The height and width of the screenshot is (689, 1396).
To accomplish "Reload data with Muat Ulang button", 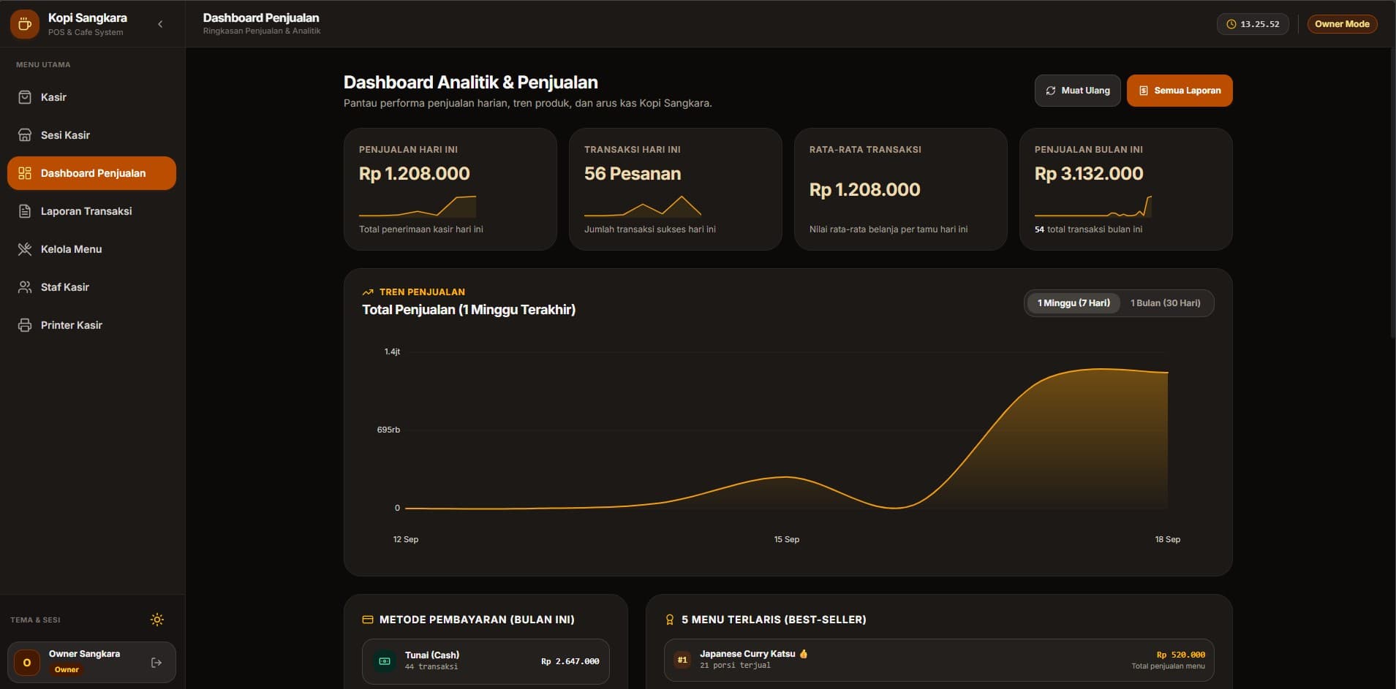I will [1077, 91].
